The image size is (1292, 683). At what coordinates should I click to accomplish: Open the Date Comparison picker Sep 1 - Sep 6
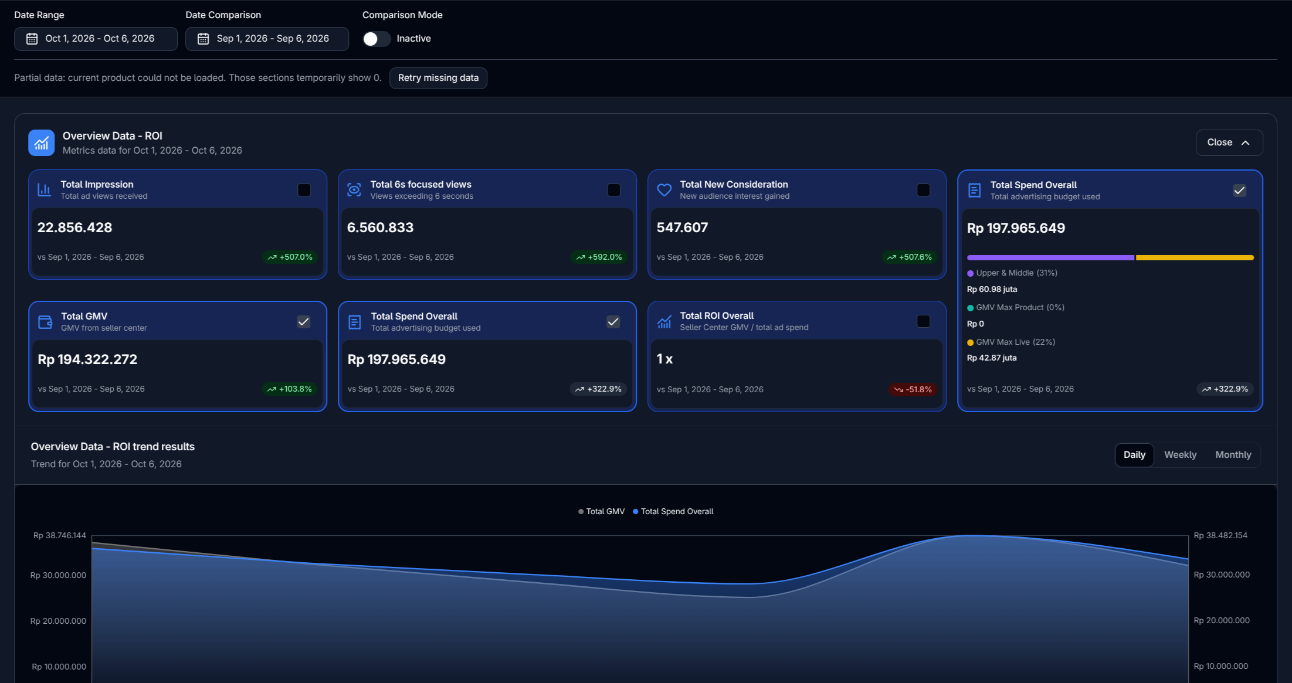pyautogui.click(x=267, y=39)
